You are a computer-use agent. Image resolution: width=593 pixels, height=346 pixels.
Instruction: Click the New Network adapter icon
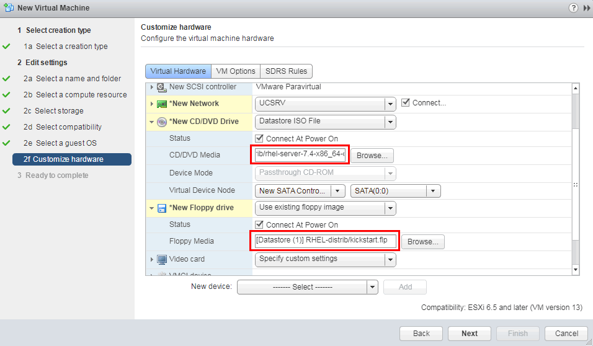tap(162, 104)
